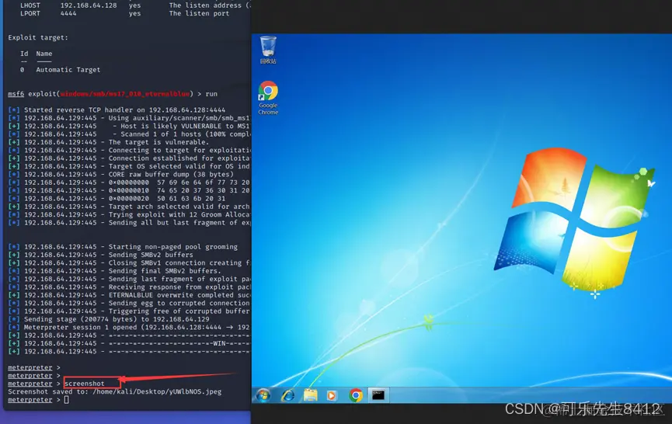Click 'The target is vulnerable.' line
672x424 pixels.
(109, 142)
